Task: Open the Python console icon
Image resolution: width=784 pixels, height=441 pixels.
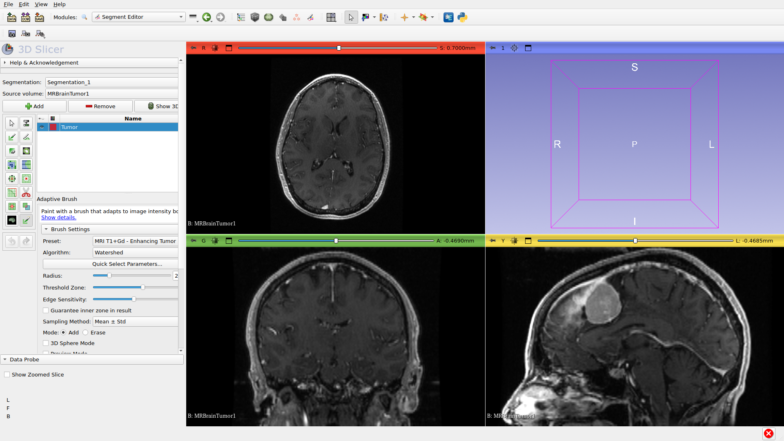Action: coord(462,17)
